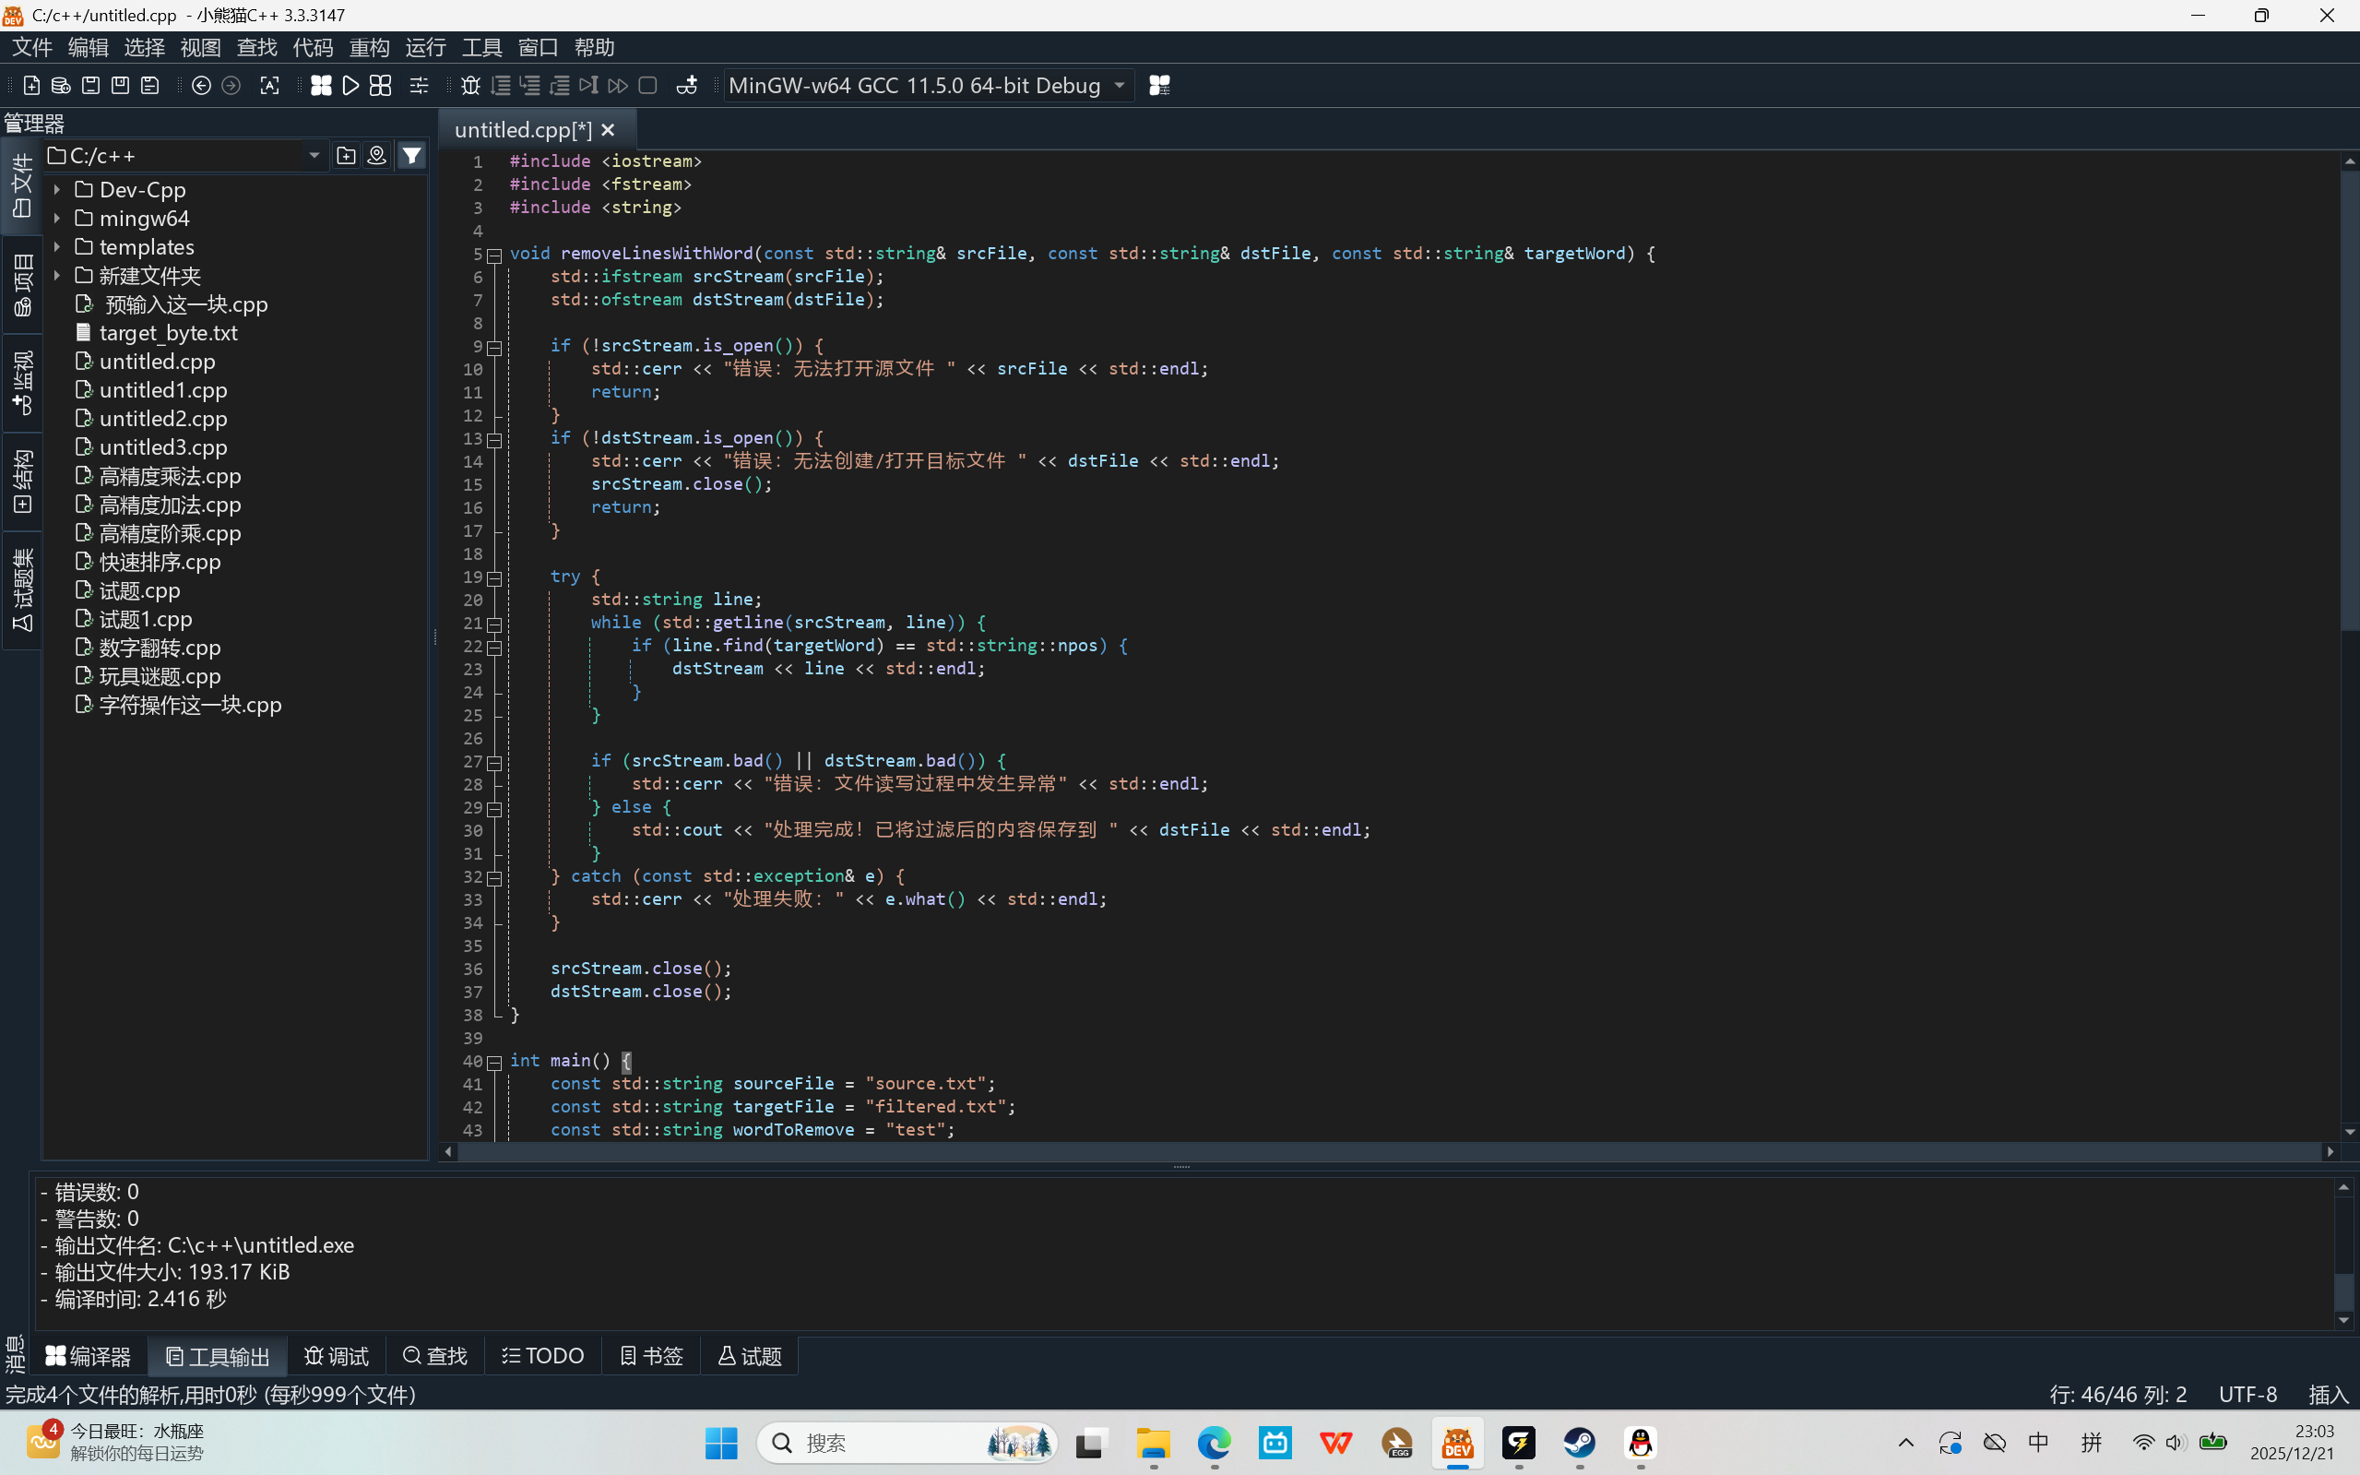The image size is (2360, 1475).
Task: Switch to the 调试 bottom tab
Action: pos(337,1356)
